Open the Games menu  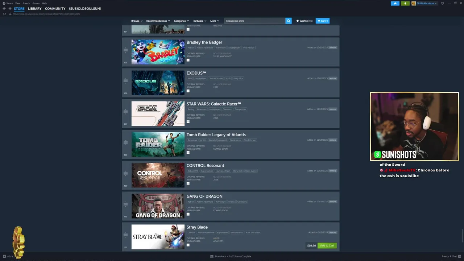36,3
